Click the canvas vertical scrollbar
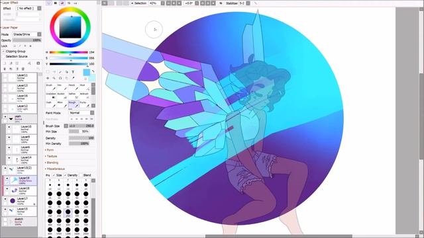Viewport: 424px width, 238px height. pos(421,116)
